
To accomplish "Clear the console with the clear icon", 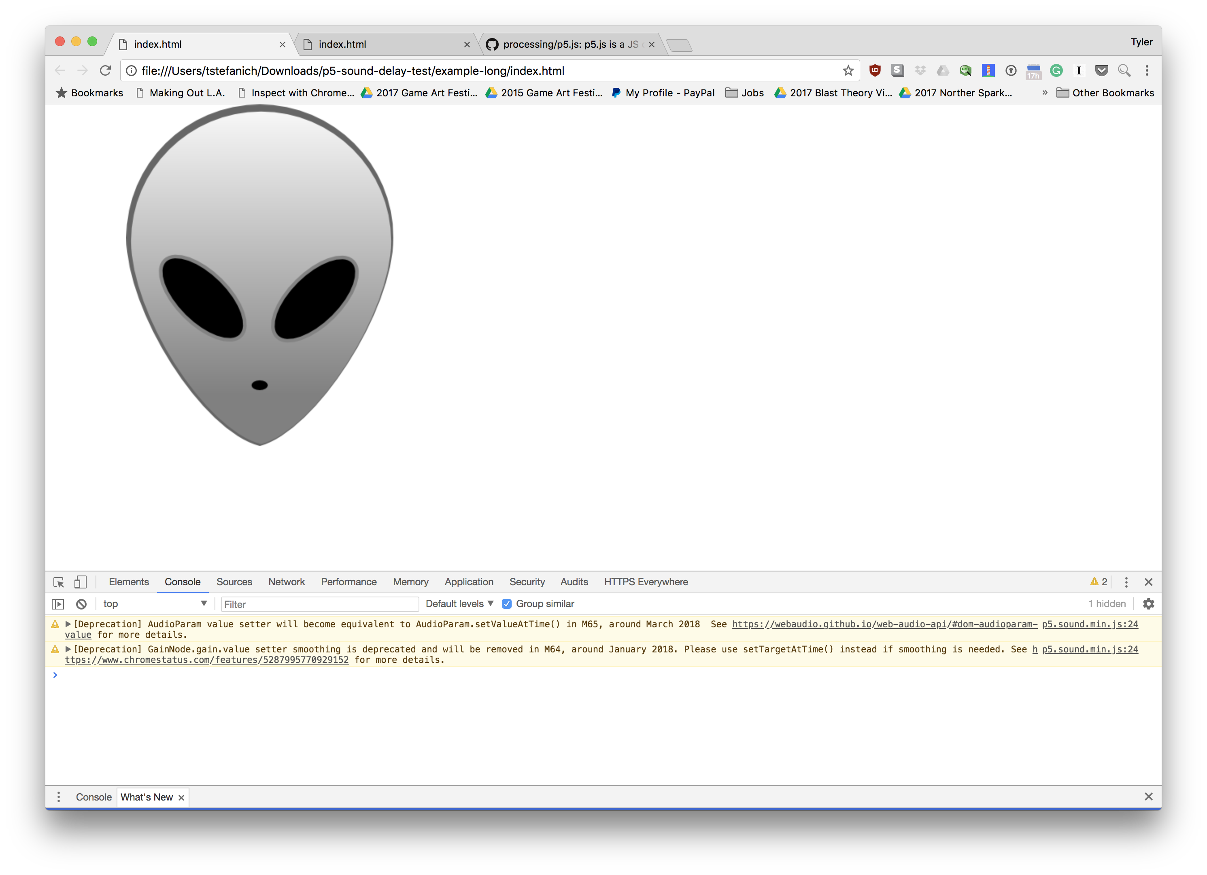I will coord(81,604).
